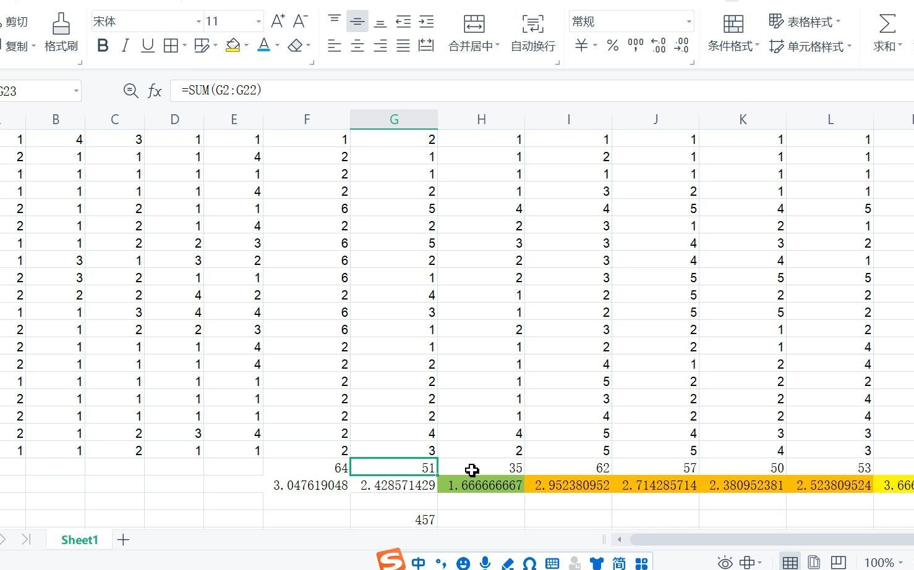This screenshot has height=570, width=914.
Task: Click the horizontal scrollbar left arrow
Action: (619, 539)
